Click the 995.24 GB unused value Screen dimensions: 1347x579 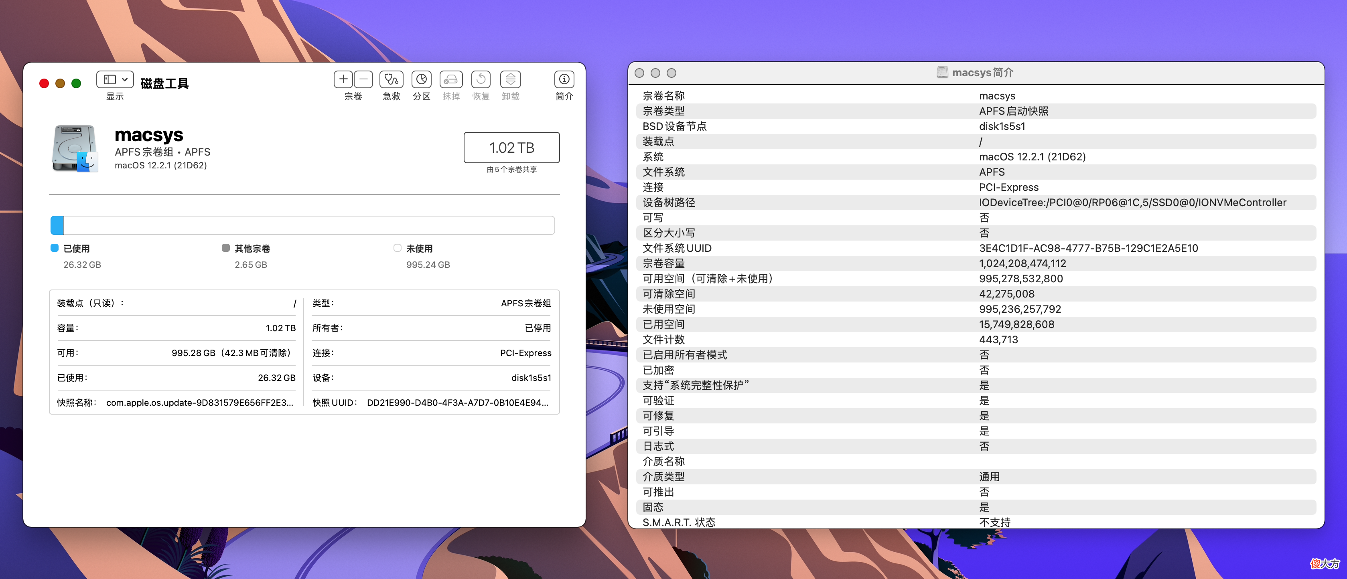[x=428, y=265]
